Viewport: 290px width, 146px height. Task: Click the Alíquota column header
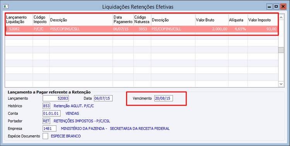[238, 20]
